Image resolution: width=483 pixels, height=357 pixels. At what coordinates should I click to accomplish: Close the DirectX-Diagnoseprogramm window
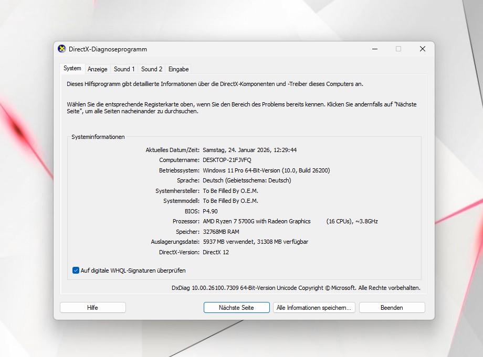pyautogui.click(x=423, y=49)
